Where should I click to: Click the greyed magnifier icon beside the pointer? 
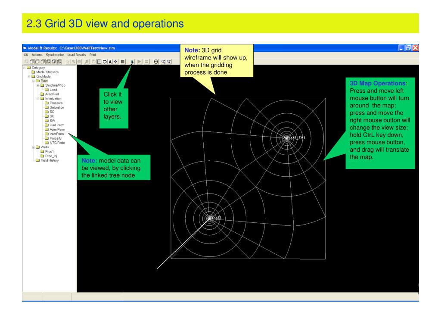pyautogui.click(x=73, y=62)
